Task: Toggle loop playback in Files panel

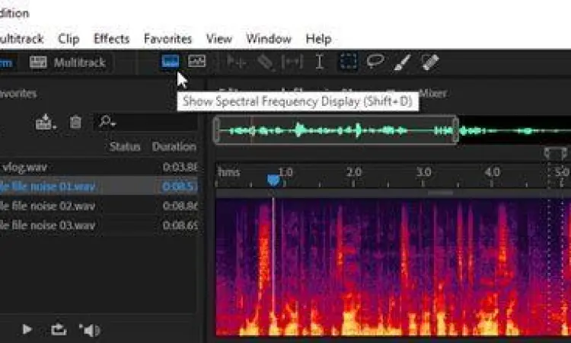Action: click(59, 329)
